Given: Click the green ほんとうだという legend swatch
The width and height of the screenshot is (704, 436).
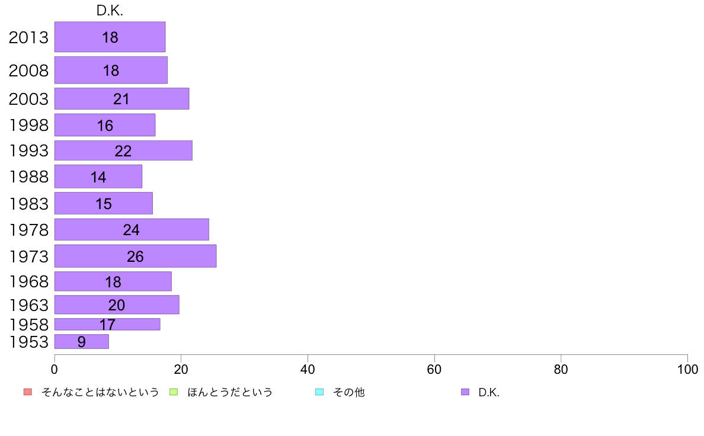Looking at the screenshot, I should [174, 392].
